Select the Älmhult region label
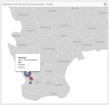This screenshot has width=109, height=105. click(x=64, y=26)
